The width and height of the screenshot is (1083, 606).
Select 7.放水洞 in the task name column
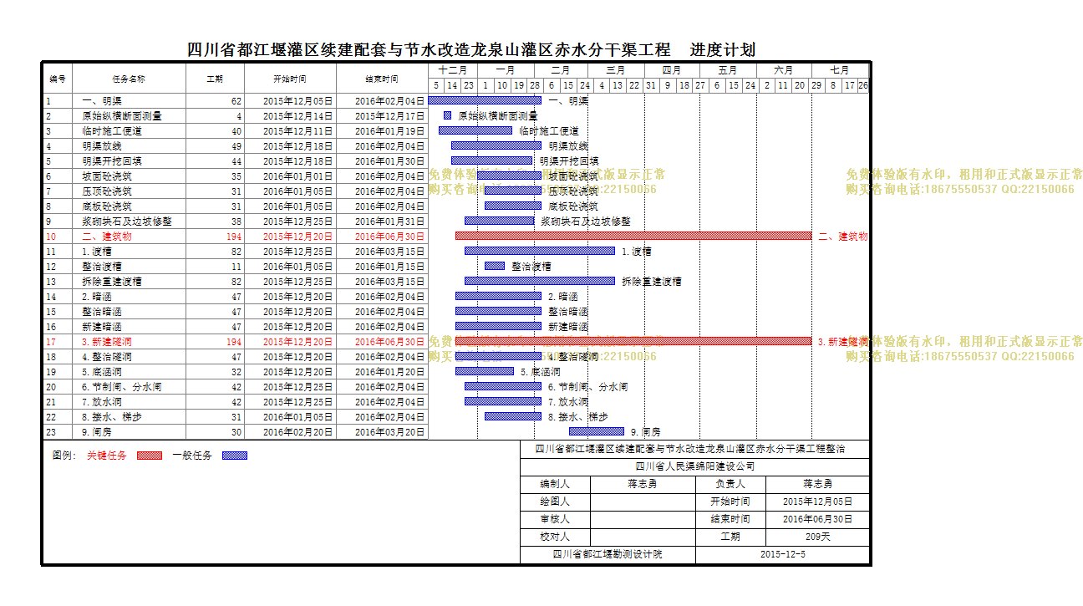tap(102, 402)
